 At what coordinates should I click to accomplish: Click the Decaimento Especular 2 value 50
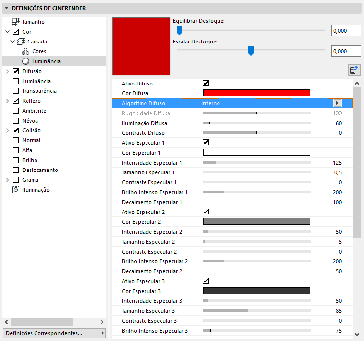[339, 271]
